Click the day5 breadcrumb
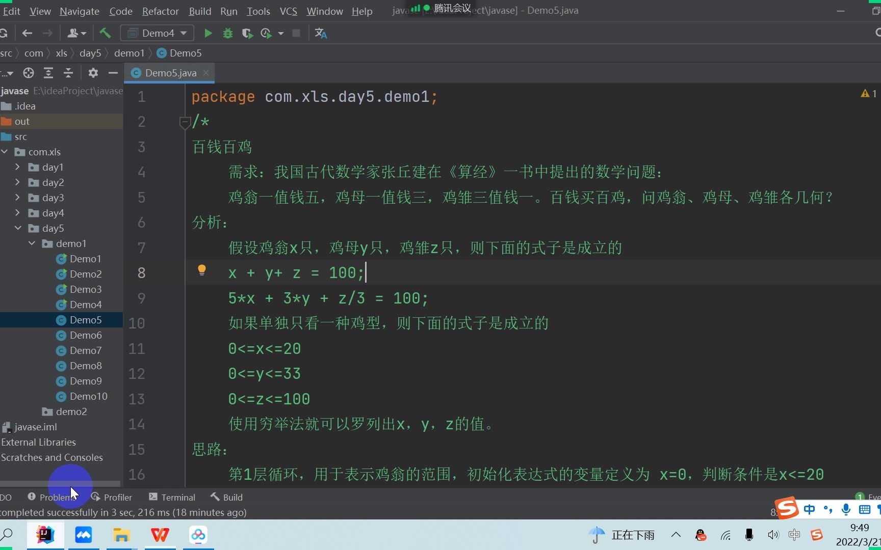 tap(90, 53)
